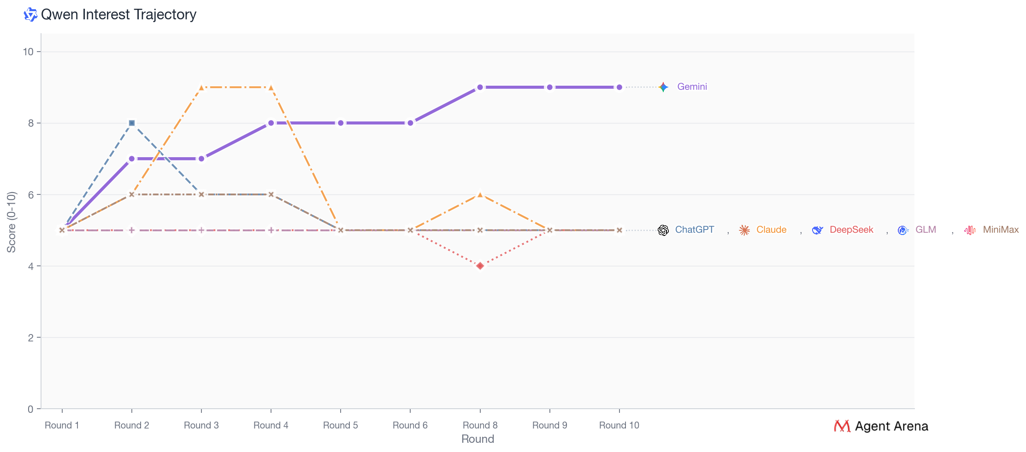The width and height of the screenshot is (1026, 452).
Task: Select the DeepSeek legend label
Action: coord(851,230)
